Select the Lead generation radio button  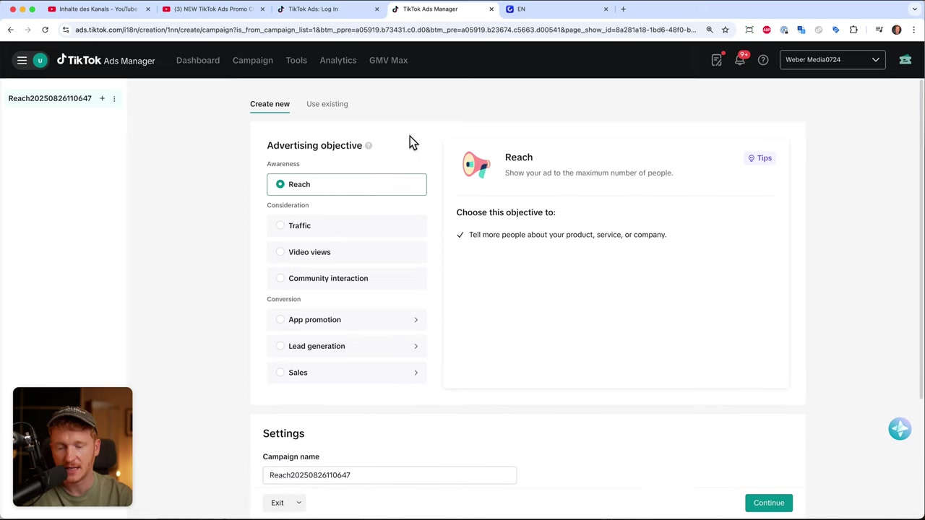pos(280,346)
